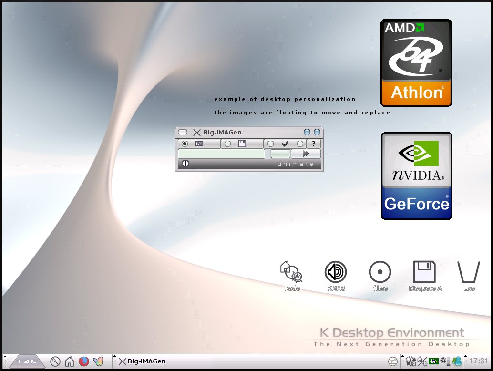Open the volume mixer tray icon
Viewport: 493px width, 371px height.
(445, 361)
